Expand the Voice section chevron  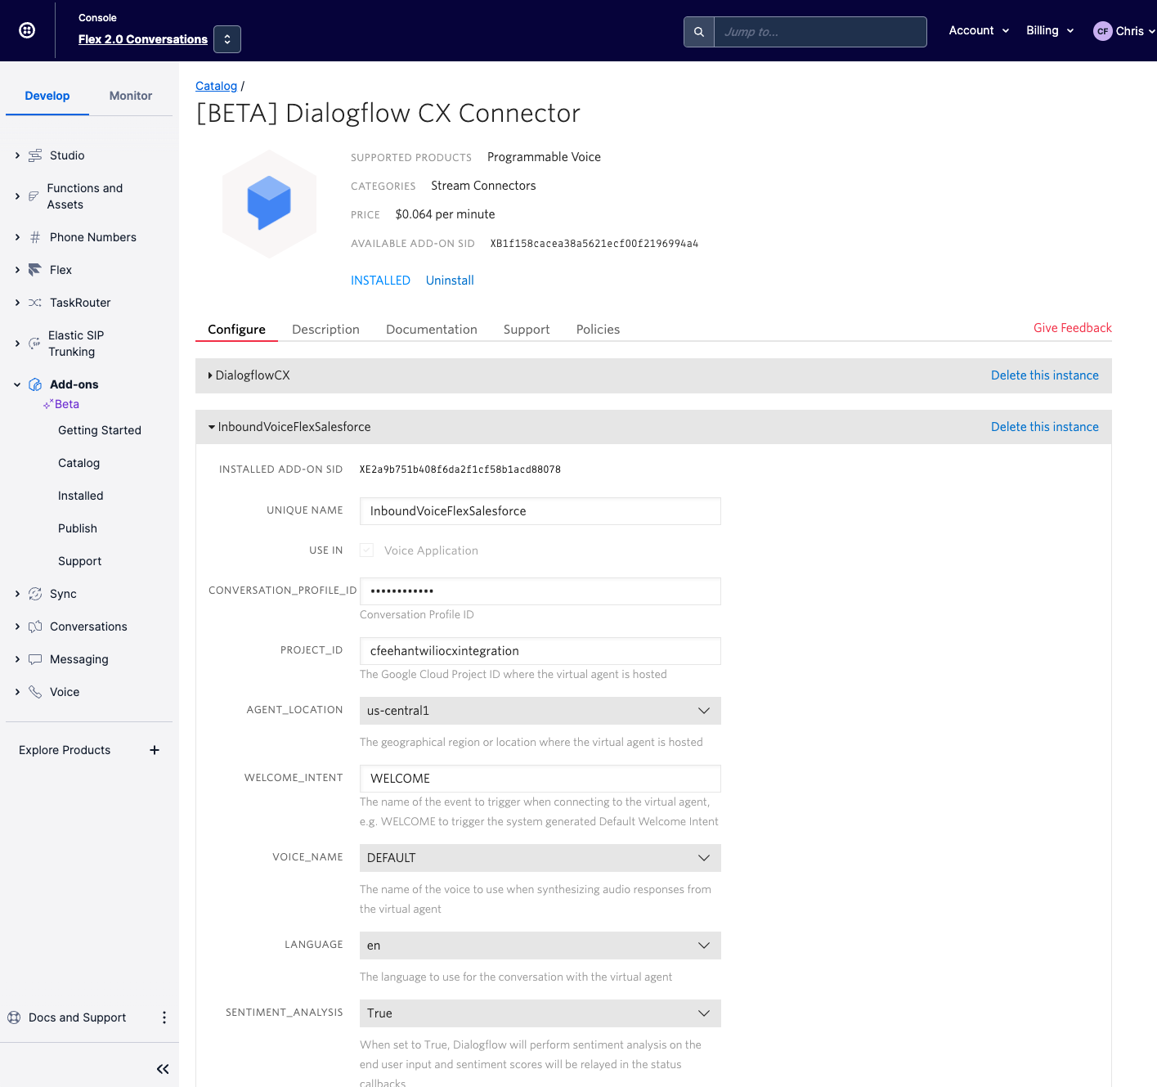tap(17, 692)
